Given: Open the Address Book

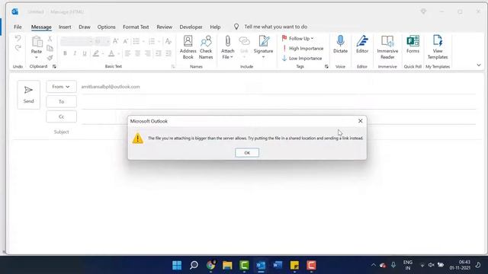Looking at the screenshot, I should tap(188, 47).
